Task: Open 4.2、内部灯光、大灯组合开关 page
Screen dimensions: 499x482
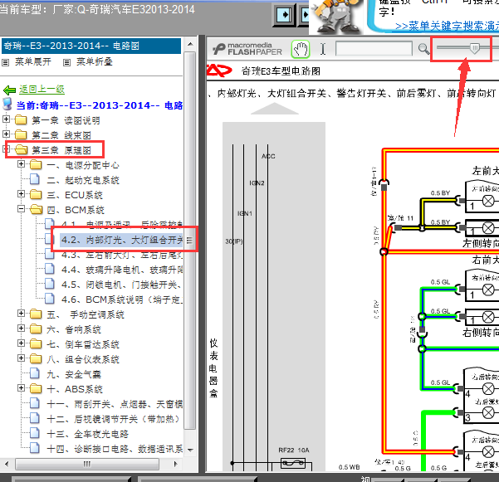Action: point(121,240)
